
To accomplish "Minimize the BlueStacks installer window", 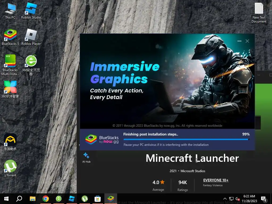I will pos(239,41).
